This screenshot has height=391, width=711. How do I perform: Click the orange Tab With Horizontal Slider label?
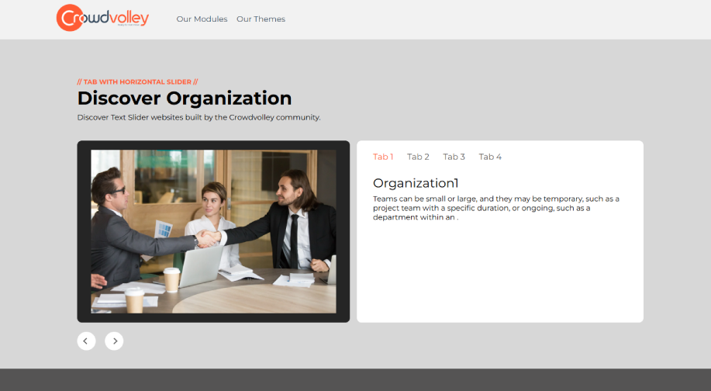click(137, 81)
